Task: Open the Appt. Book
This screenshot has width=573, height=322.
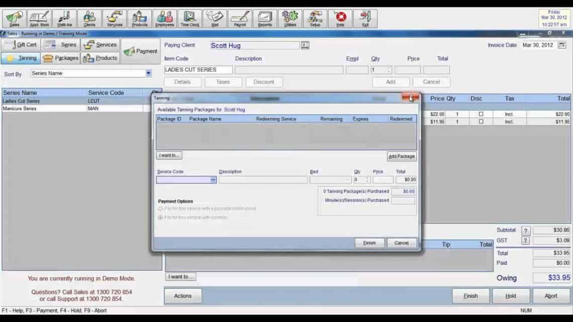Action: [x=39, y=17]
